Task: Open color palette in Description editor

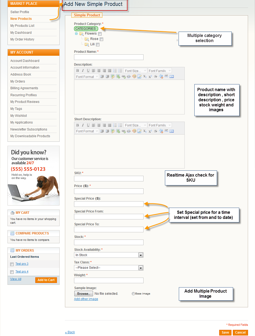Action: pos(134,77)
